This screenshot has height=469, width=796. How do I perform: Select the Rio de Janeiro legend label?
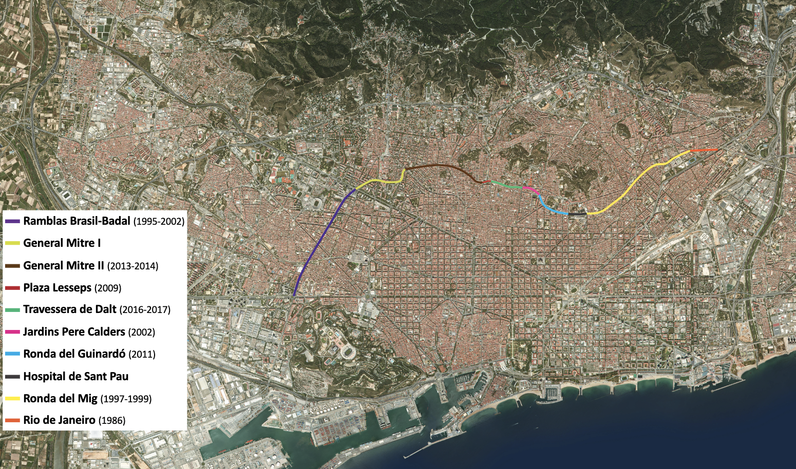pos(74,420)
